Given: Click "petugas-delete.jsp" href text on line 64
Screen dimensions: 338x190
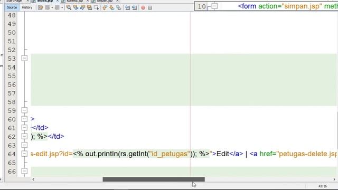Looking at the screenshot, I should pos(307,154).
